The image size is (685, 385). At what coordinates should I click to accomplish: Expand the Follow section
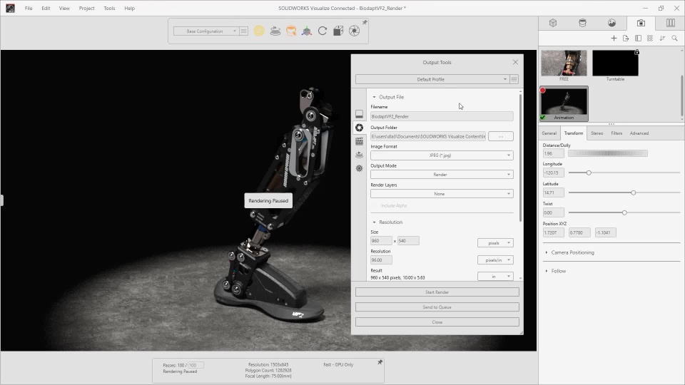pos(547,271)
